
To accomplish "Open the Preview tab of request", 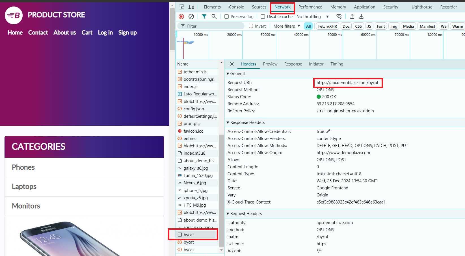I will pos(270,64).
